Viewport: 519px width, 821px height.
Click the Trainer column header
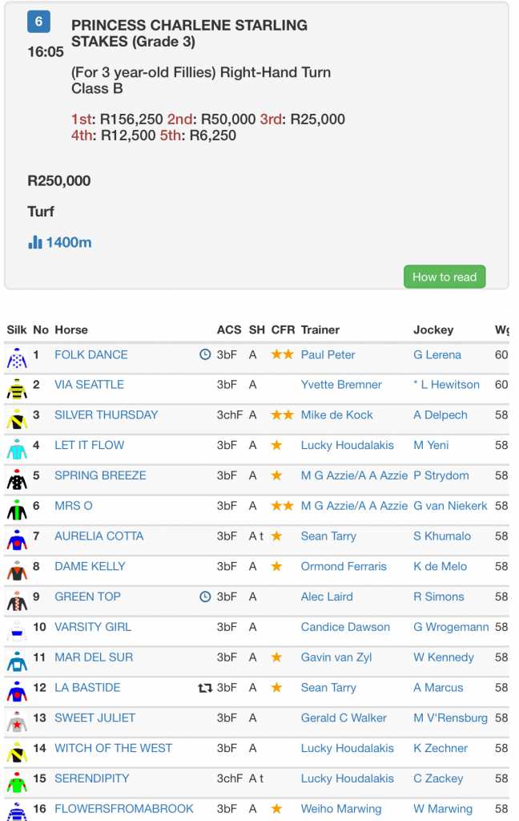click(320, 330)
